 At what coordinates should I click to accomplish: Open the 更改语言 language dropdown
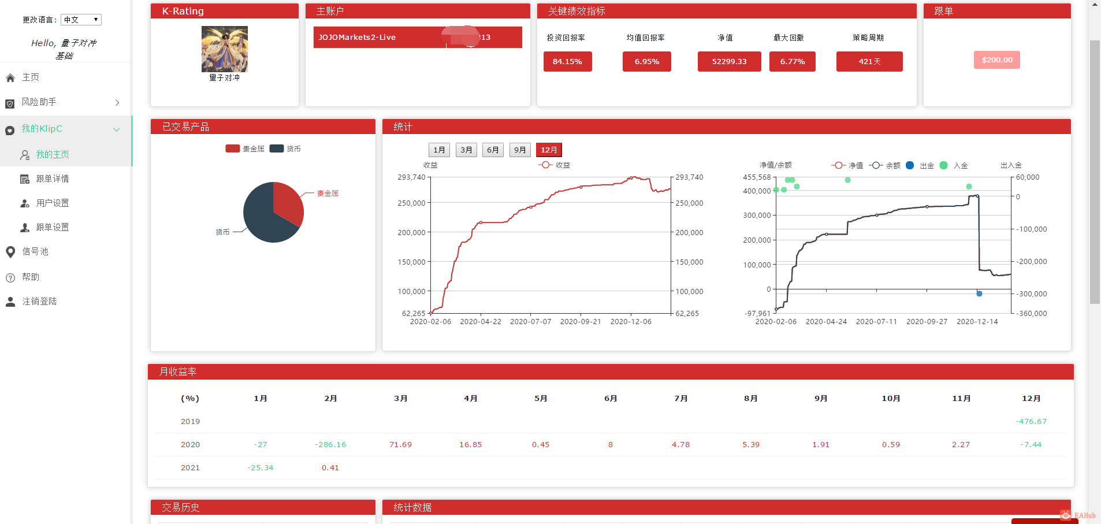[81, 20]
